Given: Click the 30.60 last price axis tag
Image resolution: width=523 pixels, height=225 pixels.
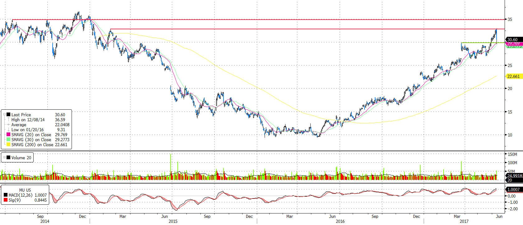Looking at the screenshot, I should [514, 40].
